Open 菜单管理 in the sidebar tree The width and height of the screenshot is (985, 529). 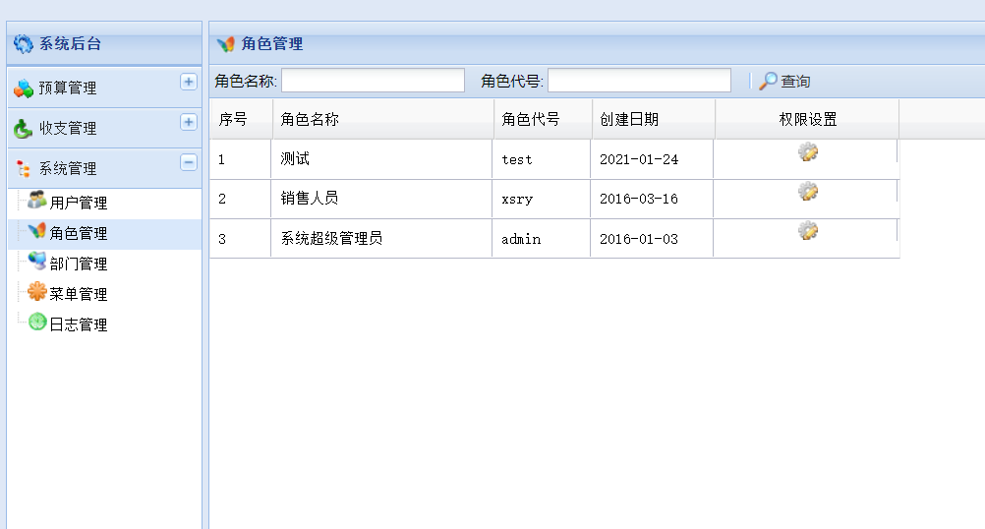point(79,294)
